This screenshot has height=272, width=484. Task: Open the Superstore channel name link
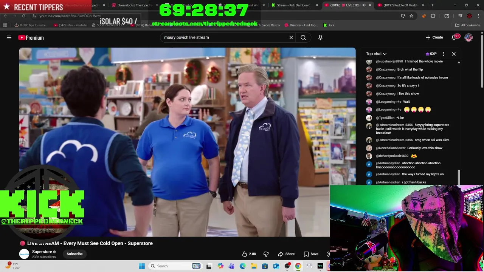pyautogui.click(x=42, y=252)
